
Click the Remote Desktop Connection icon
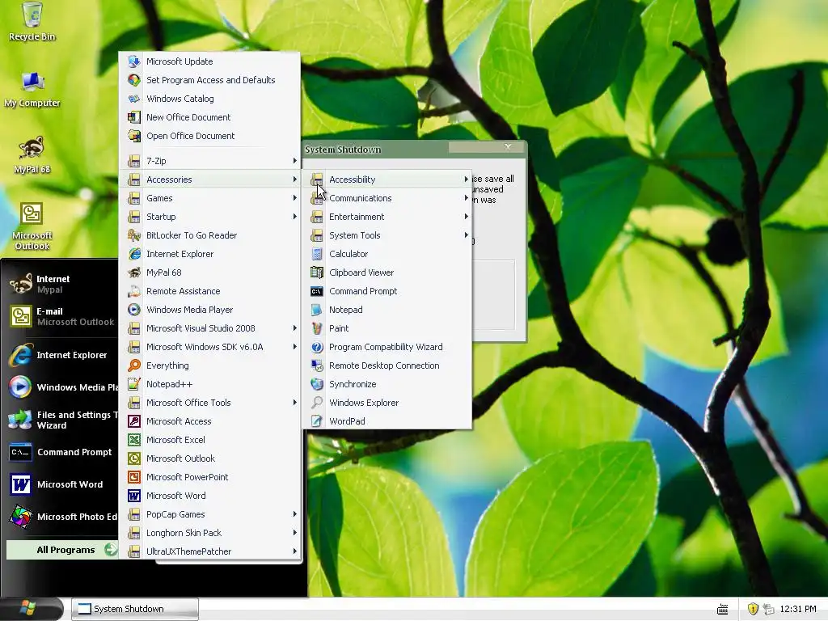317,365
